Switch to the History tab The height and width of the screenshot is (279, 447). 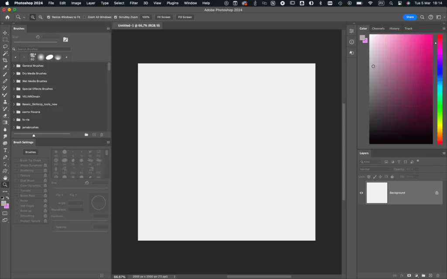tap(394, 28)
